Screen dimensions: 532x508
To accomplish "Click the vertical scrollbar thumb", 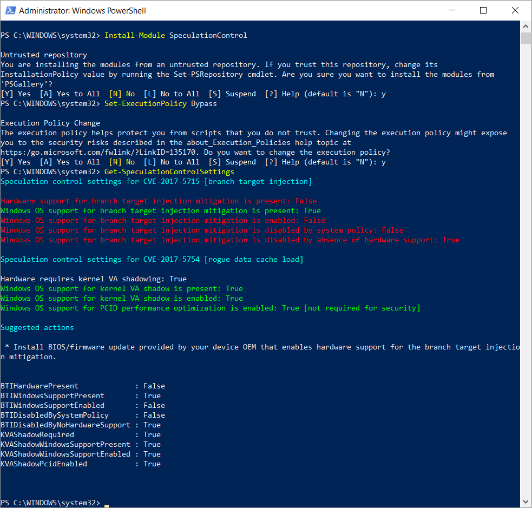I will 526,37.
